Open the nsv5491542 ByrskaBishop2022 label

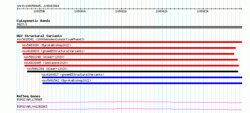(x=67, y=80)
